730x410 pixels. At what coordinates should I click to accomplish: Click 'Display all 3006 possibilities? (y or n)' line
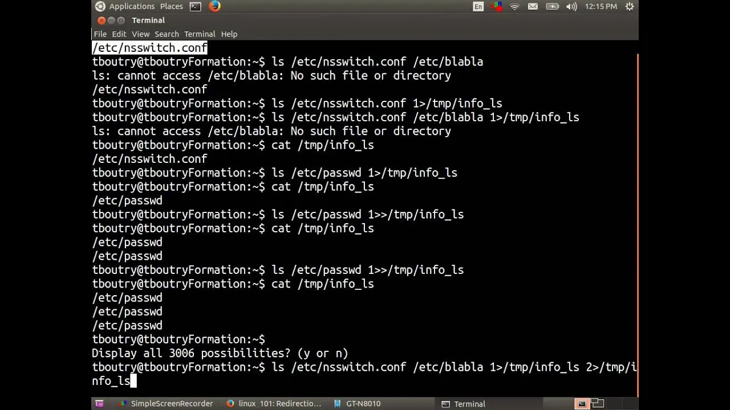[x=220, y=354]
